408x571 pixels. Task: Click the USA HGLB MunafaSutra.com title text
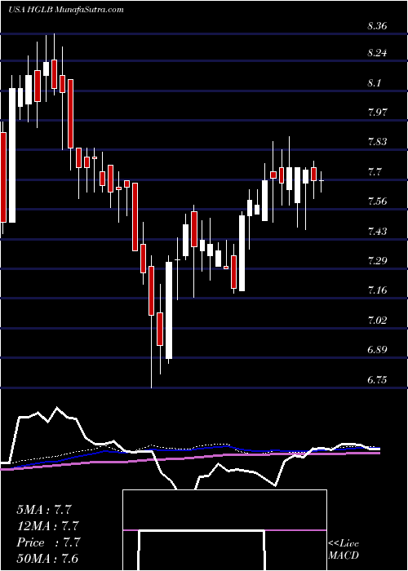click(65, 10)
